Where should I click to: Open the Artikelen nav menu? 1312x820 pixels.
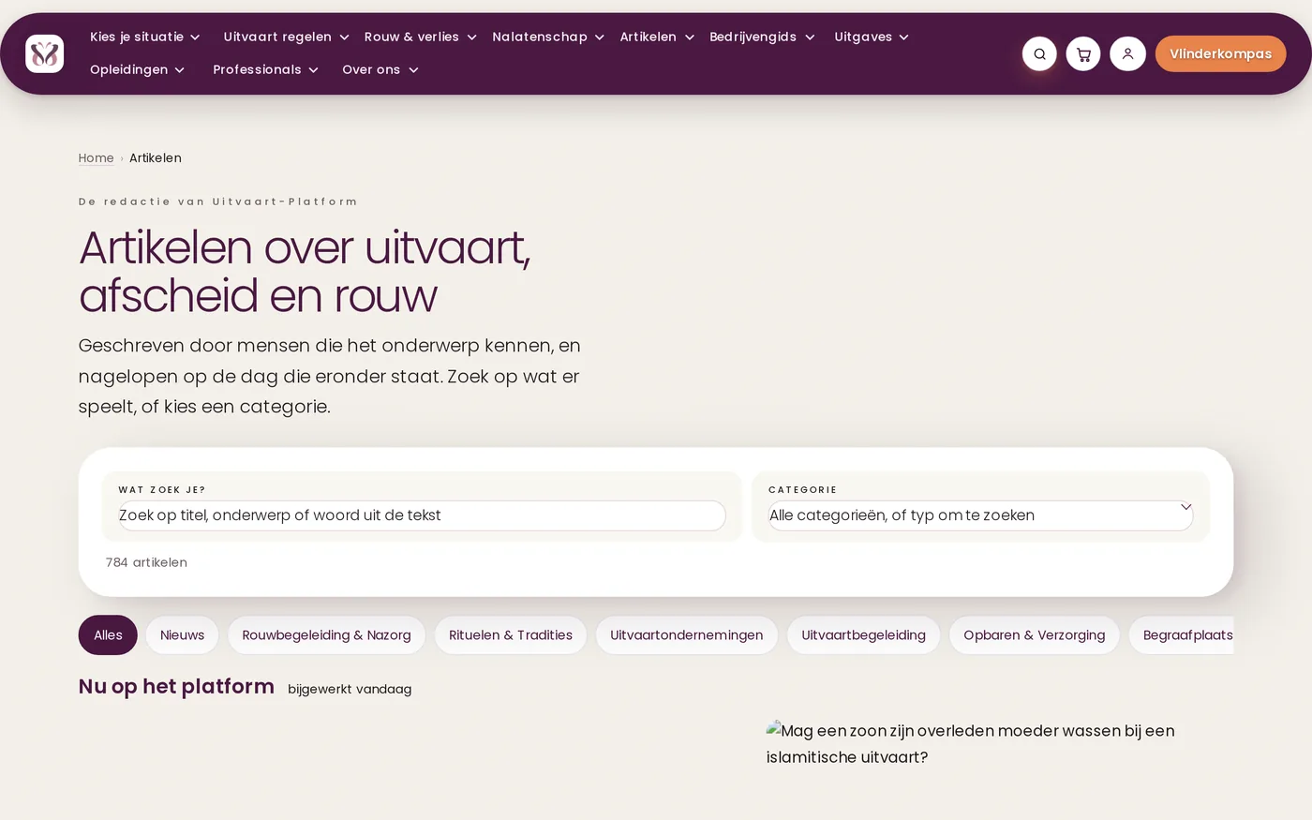point(657,37)
